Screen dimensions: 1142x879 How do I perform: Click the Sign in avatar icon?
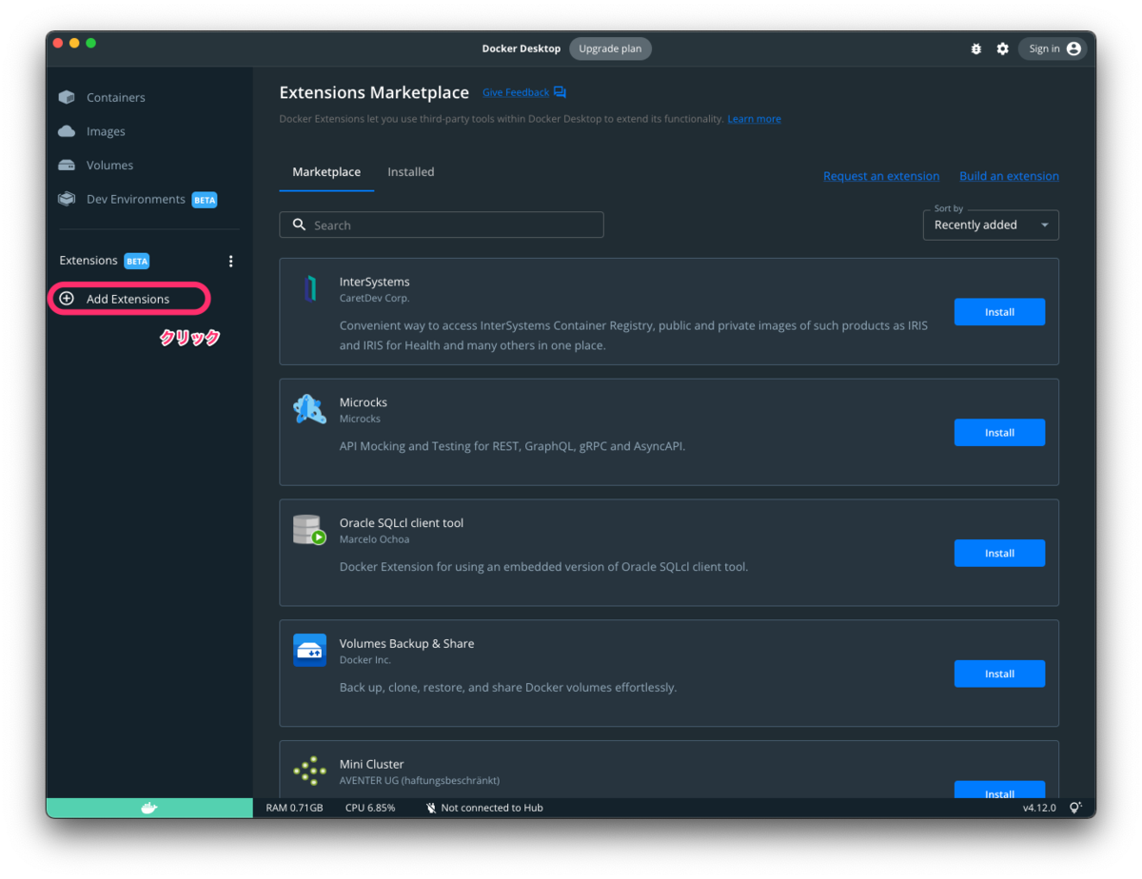tap(1073, 49)
